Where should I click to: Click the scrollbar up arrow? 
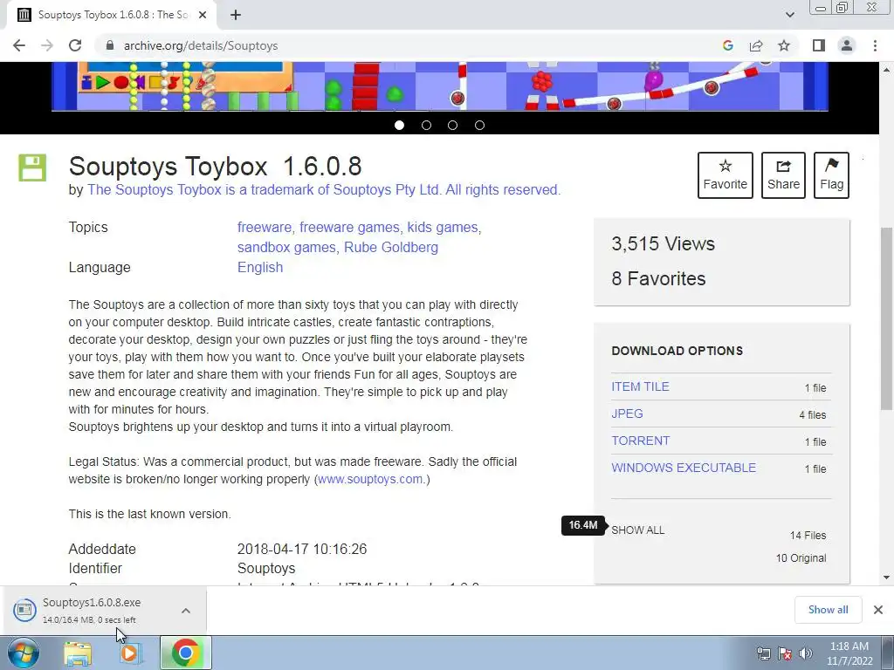coord(886,69)
